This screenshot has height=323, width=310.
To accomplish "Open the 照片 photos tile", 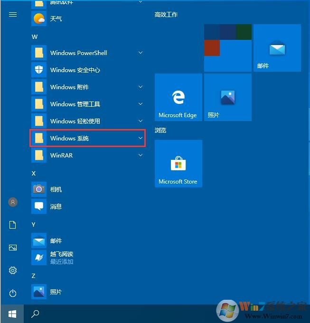I will tap(228, 97).
